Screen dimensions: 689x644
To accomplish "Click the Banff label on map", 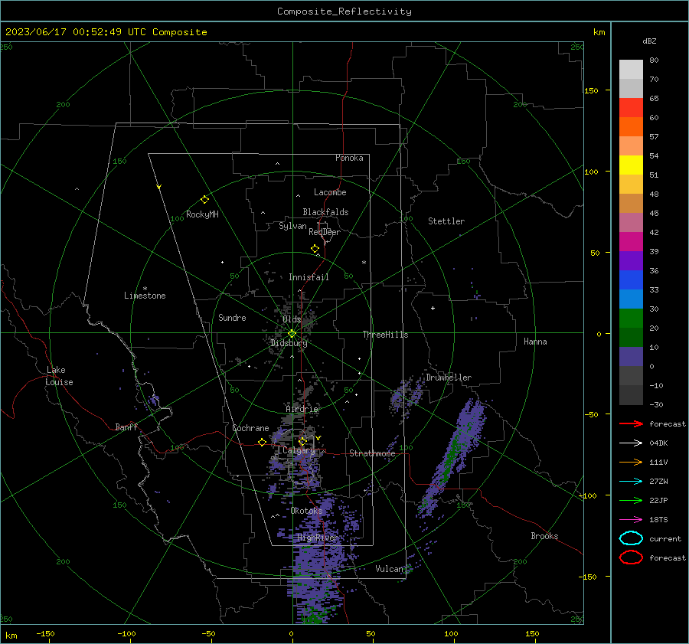I will (126, 427).
